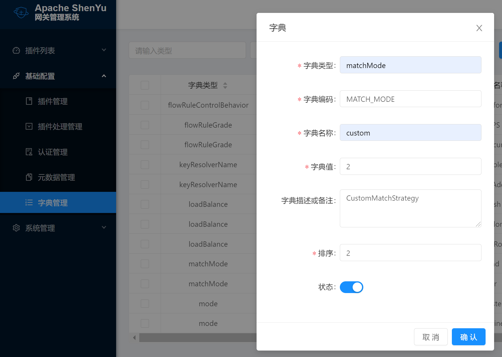Click the Apache ShenYu logo icon
502x357 pixels.
click(21, 12)
